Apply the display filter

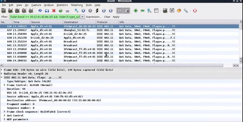pos(116,17)
